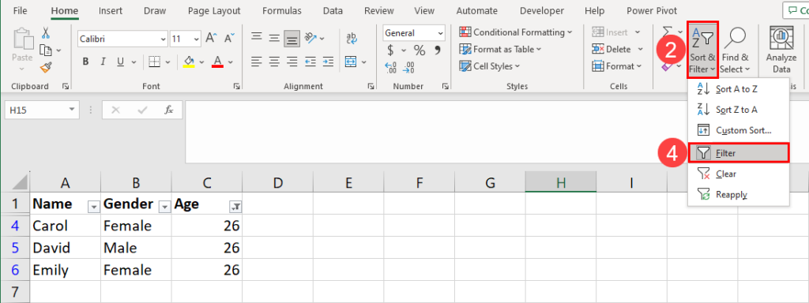Screen dimensions: 809x303
Task: Choose Sort A to Z
Action: click(738, 89)
